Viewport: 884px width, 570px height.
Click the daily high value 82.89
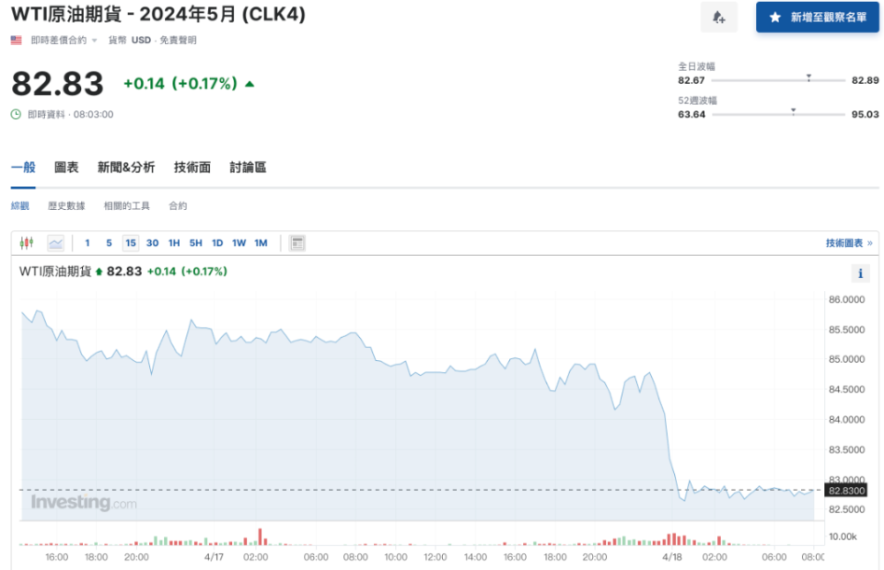point(865,81)
